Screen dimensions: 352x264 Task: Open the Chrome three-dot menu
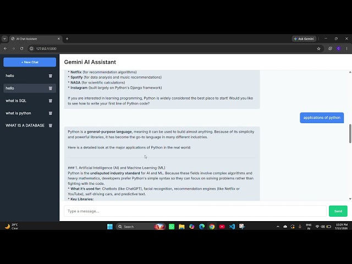coord(346,48)
